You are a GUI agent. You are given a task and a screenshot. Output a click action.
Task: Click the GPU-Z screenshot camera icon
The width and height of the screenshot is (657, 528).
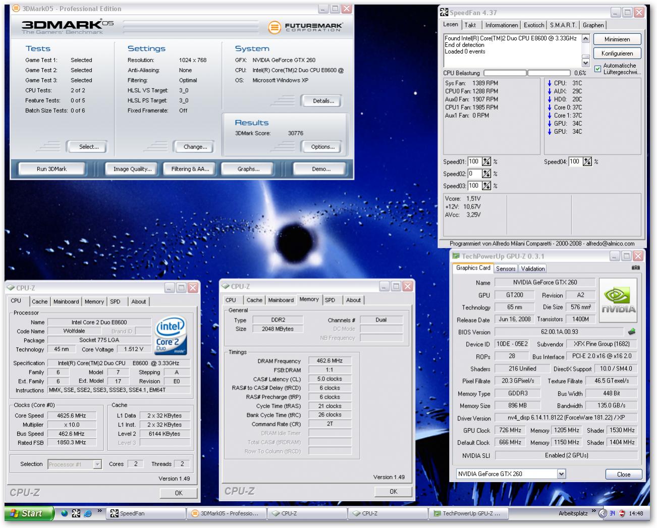click(635, 268)
